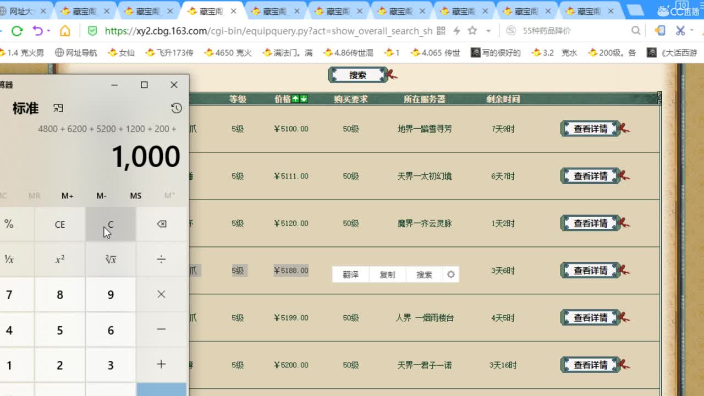Click the plus key on calculator
The width and height of the screenshot is (704, 396).
(x=161, y=365)
